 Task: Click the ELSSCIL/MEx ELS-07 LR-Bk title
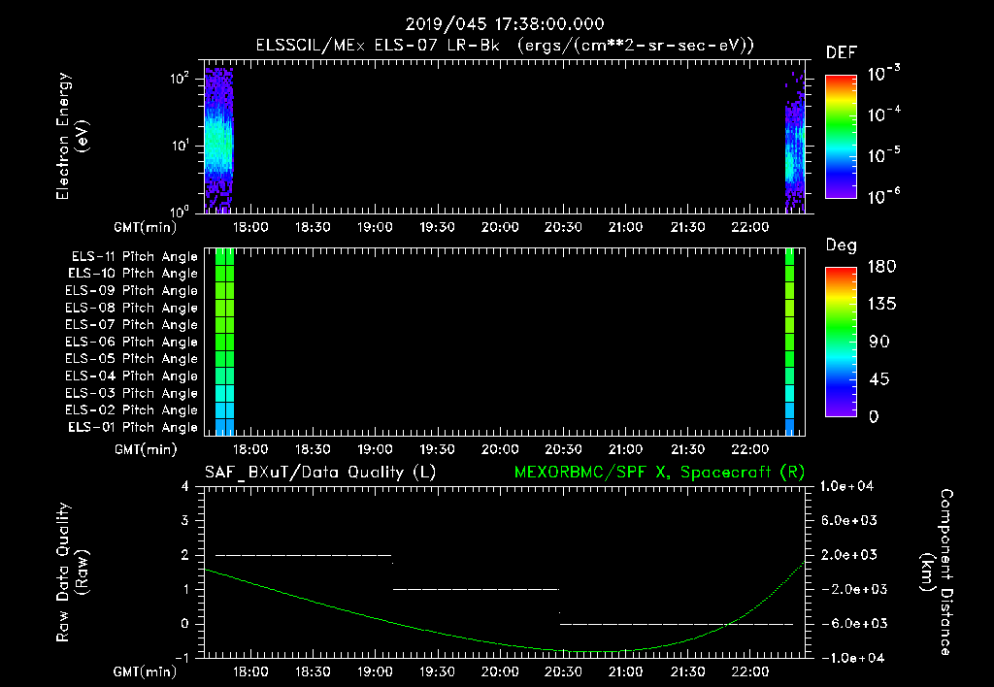[x=378, y=46]
